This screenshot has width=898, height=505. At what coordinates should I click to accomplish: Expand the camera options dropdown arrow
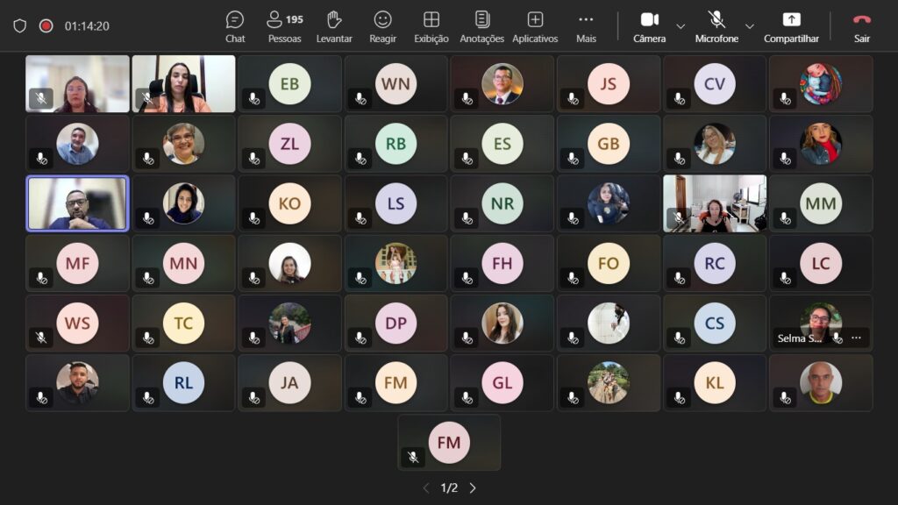click(x=681, y=26)
